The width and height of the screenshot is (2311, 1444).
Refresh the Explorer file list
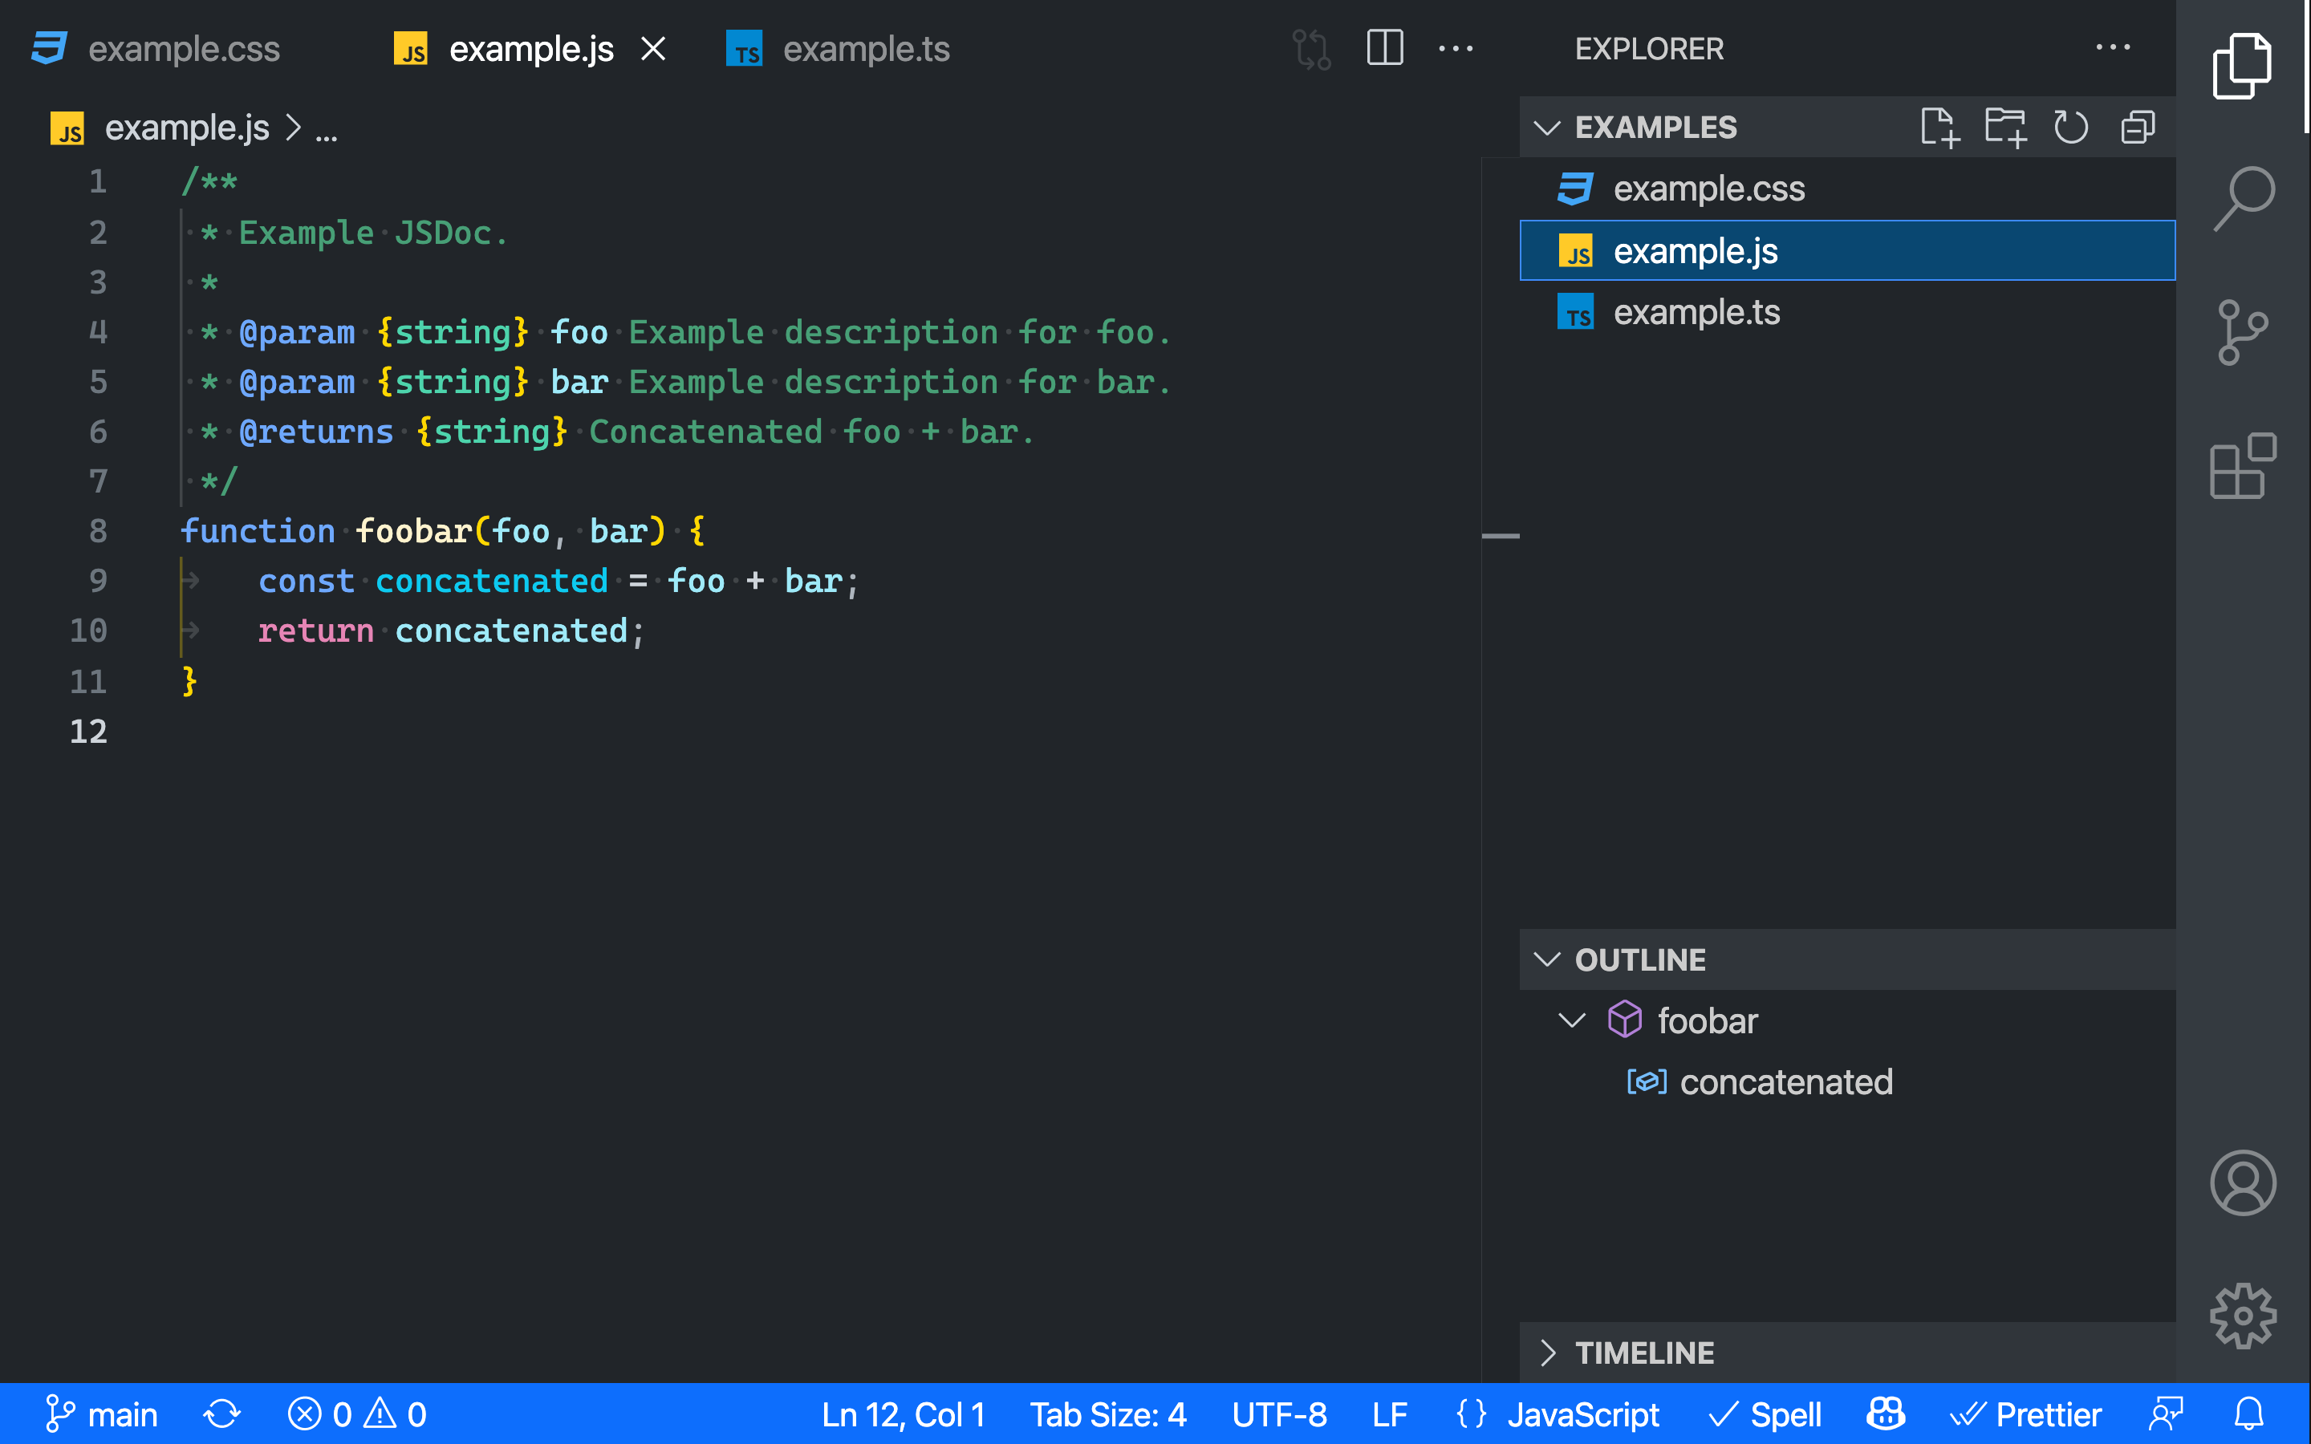(2070, 127)
